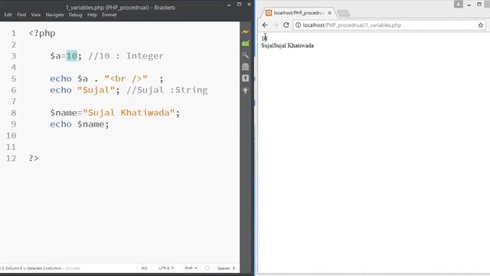Click the ?> closing tag on line 12

[34, 159]
